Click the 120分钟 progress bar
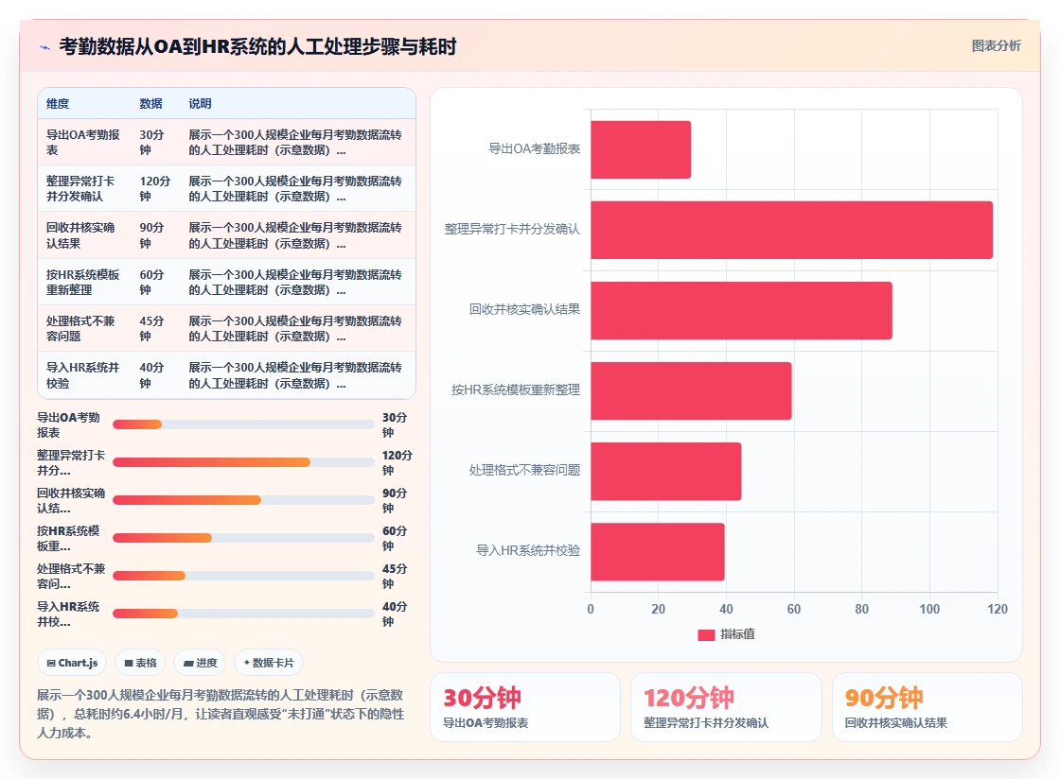Viewport: 1060px width, 779px height. (243, 462)
